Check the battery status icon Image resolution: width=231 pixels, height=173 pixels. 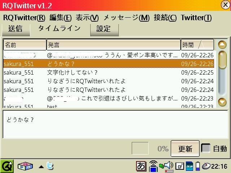pyautogui.click(x=197, y=166)
